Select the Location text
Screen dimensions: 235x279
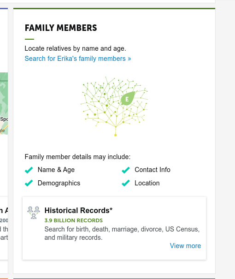pos(147,183)
